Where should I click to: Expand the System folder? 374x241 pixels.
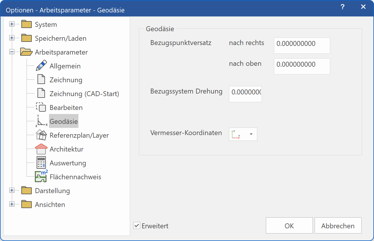point(12,24)
